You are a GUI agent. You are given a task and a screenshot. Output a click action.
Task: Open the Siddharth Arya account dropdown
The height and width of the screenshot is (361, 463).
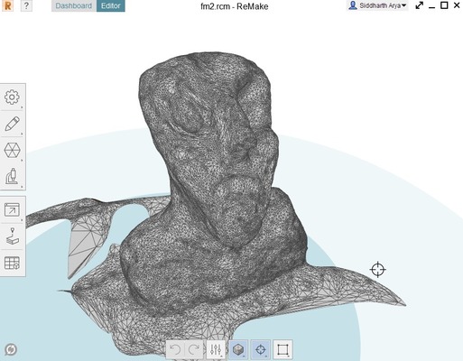pyautogui.click(x=378, y=5)
